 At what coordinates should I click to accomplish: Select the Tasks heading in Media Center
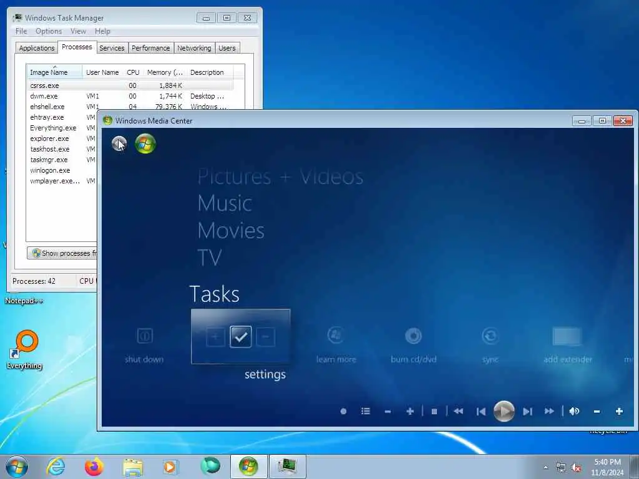[x=215, y=294]
